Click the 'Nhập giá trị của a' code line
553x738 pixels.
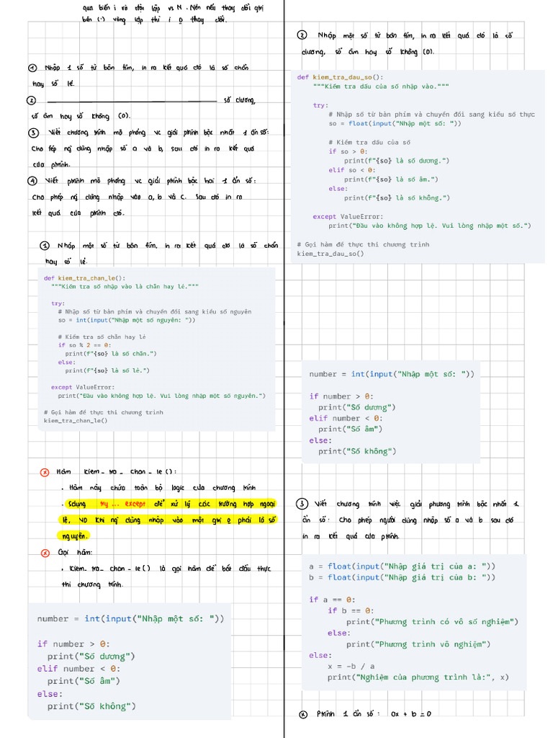coord(402,566)
